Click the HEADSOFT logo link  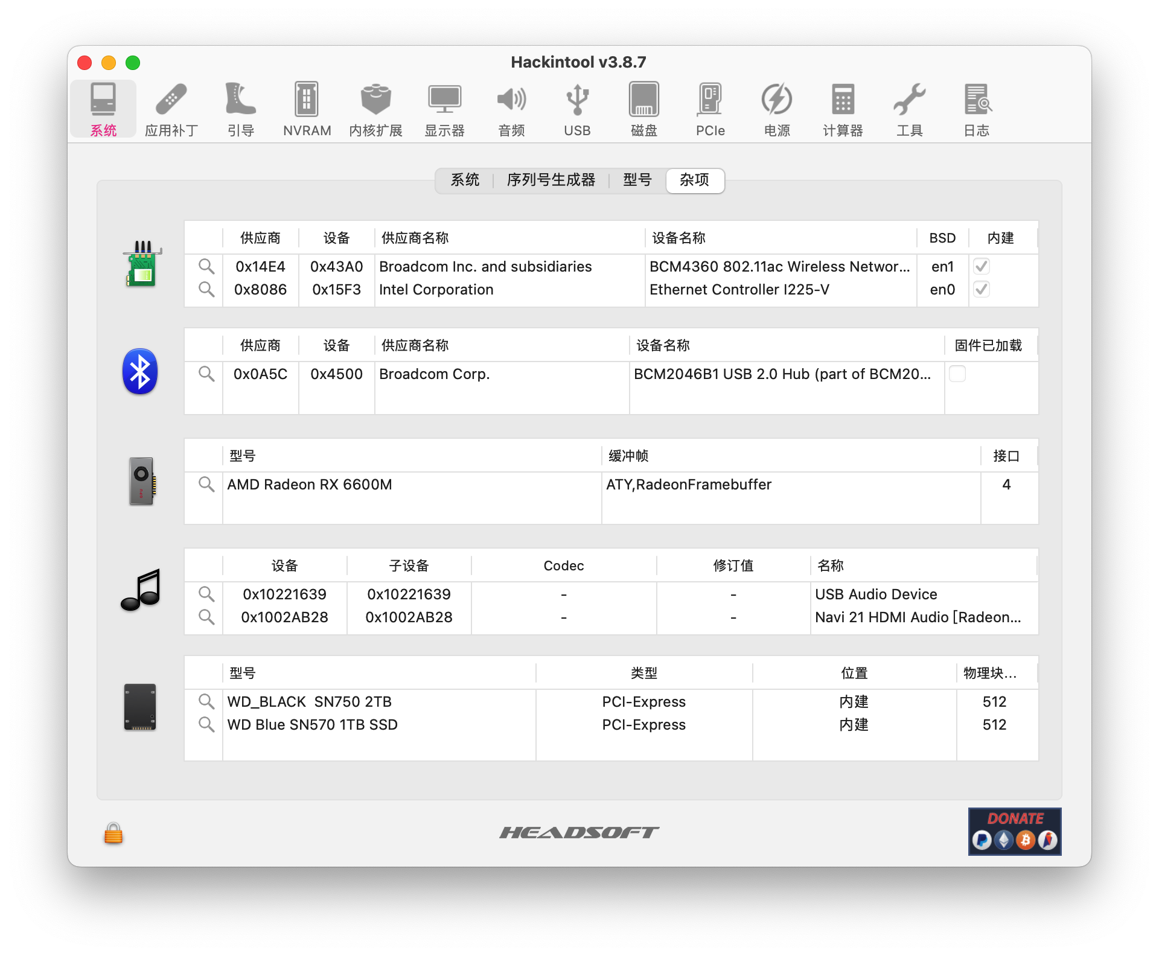[579, 833]
